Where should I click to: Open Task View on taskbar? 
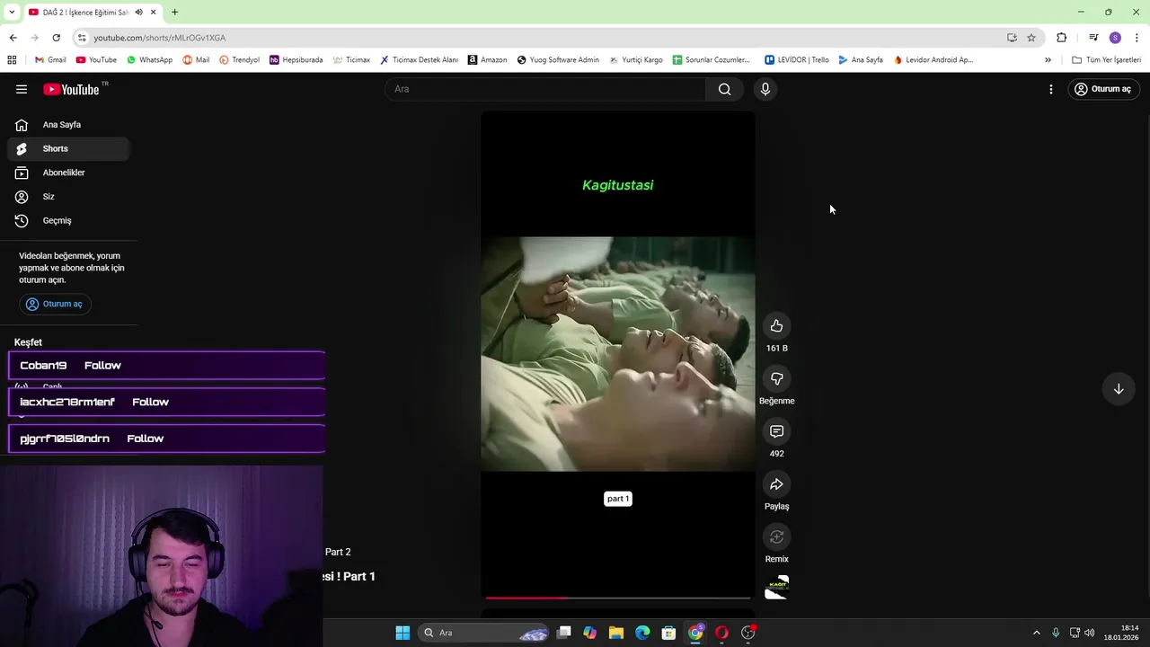(563, 633)
